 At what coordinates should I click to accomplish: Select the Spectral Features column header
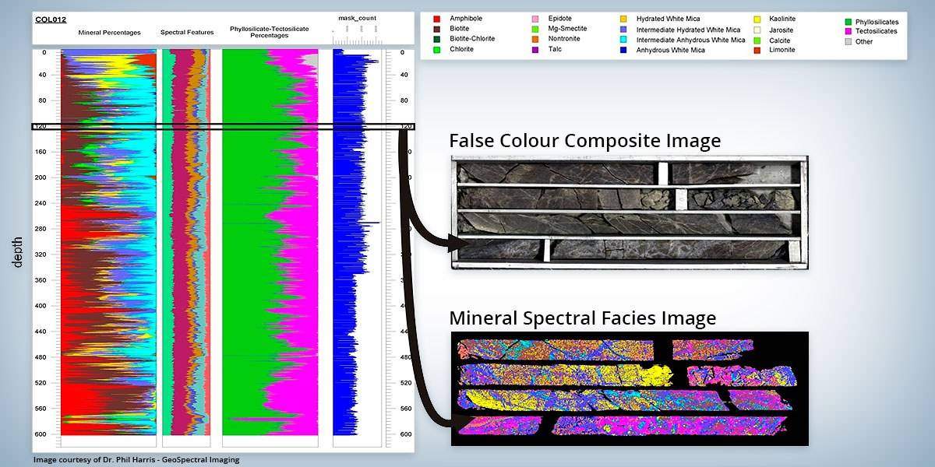(x=185, y=33)
